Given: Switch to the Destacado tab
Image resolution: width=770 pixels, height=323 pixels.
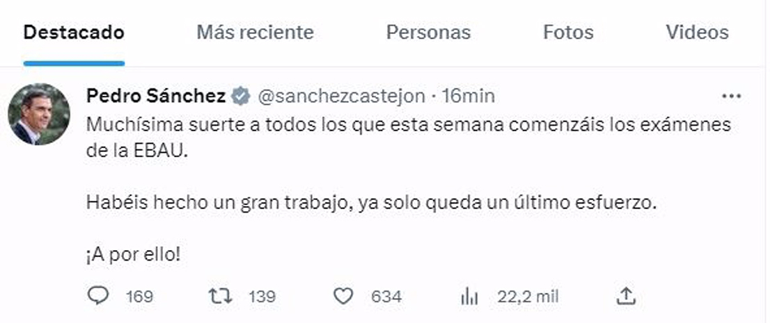Looking at the screenshot, I should click(74, 33).
